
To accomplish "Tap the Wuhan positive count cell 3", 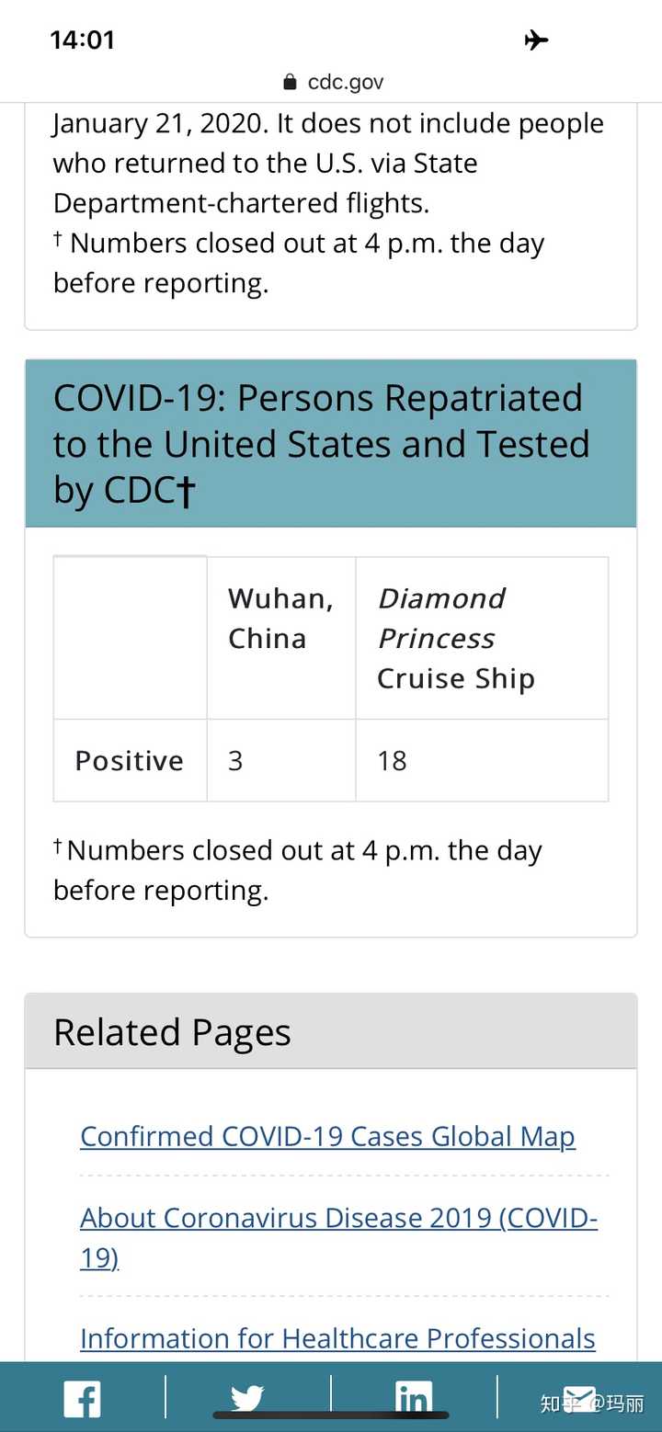I will tap(236, 761).
